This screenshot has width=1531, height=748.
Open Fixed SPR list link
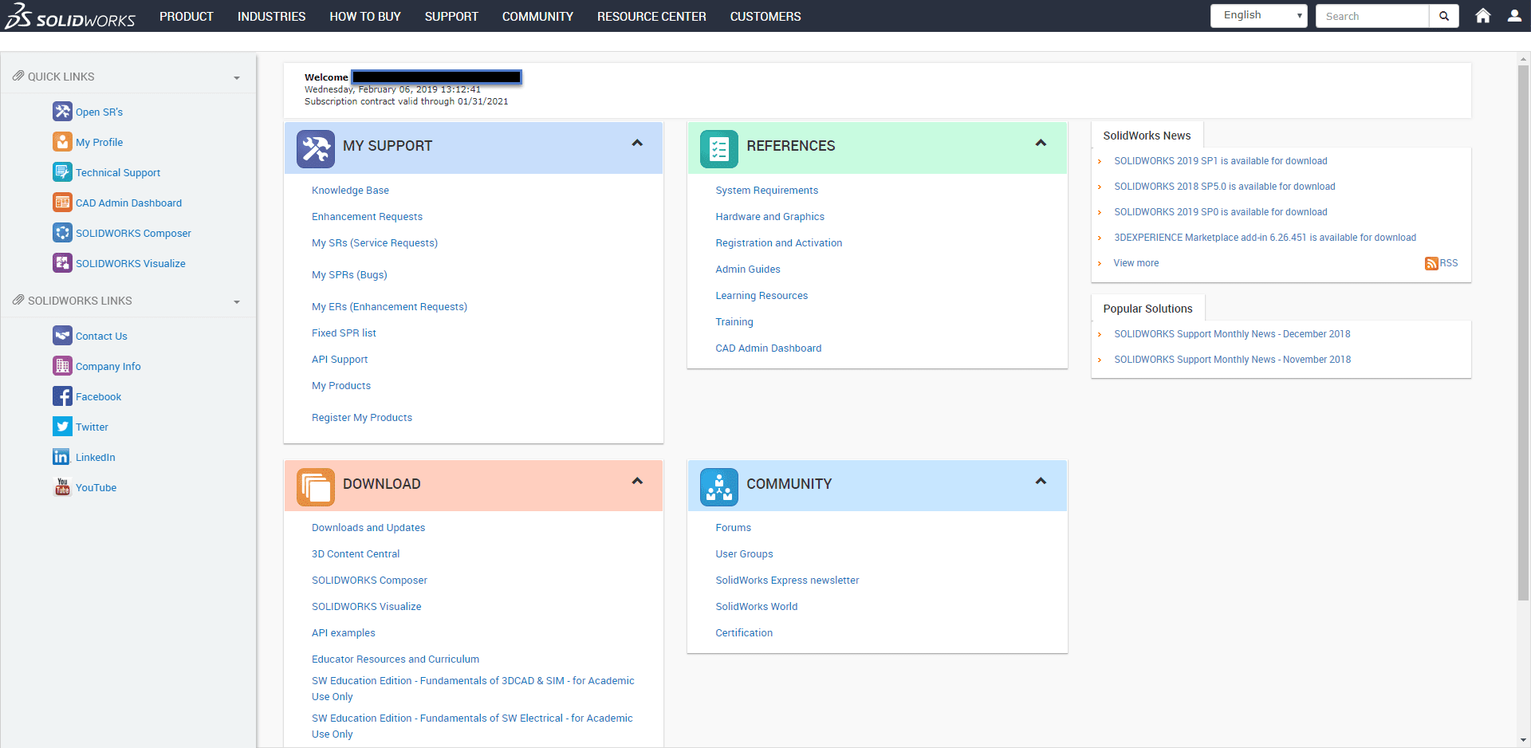point(344,333)
